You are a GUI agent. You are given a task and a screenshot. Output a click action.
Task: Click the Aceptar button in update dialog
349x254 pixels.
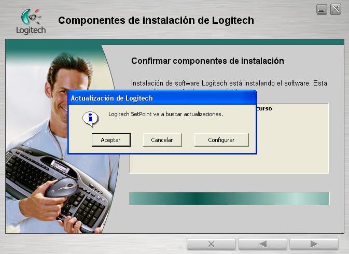[111, 140]
